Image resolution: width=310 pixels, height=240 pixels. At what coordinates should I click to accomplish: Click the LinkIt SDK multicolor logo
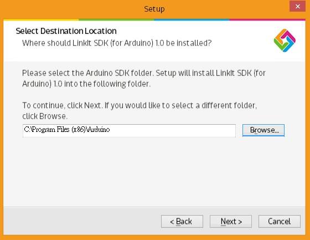coord(285,40)
